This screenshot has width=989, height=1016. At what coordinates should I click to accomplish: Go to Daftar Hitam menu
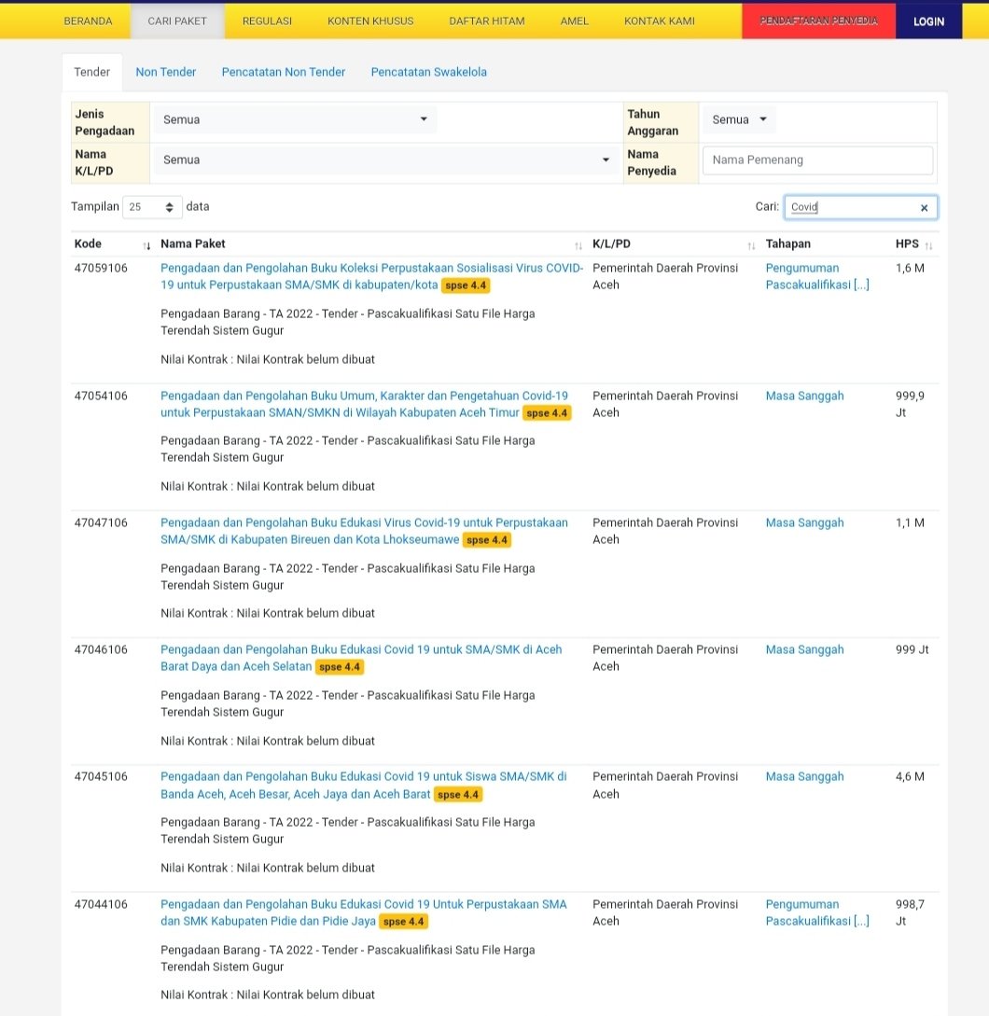click(x=486, y=21)
